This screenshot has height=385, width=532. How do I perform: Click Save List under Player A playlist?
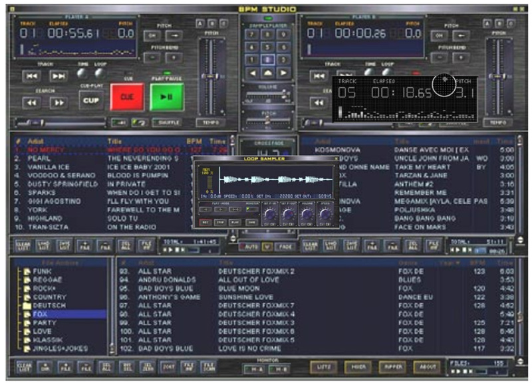[x=64, y=245]
